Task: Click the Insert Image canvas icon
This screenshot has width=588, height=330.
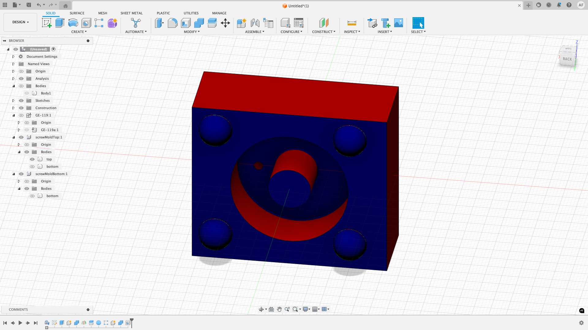Action: pos(398,23)
